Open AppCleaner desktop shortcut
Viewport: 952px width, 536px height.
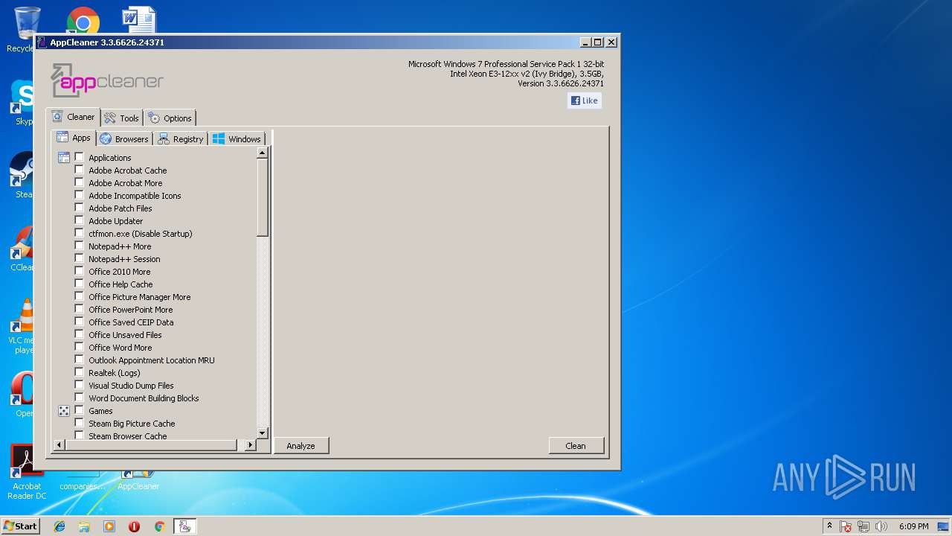[138, 481]
